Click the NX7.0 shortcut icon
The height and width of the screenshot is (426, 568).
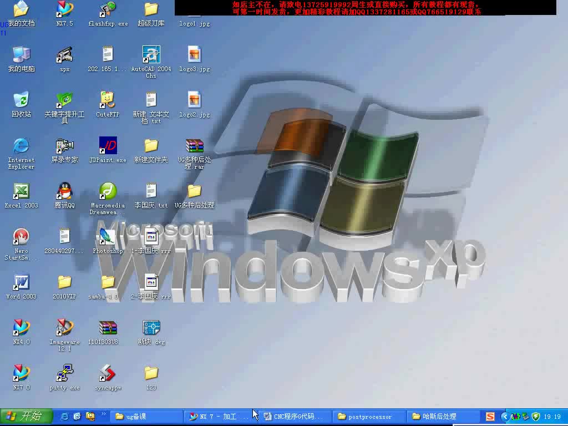click(x=21, y=373)
